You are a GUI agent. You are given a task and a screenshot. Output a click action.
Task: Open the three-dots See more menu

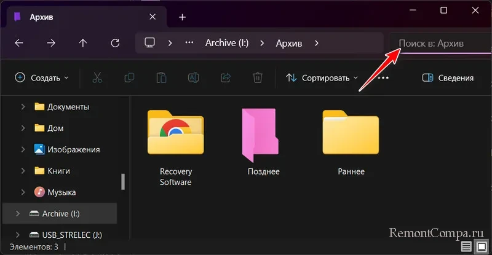tap(383, 78)
